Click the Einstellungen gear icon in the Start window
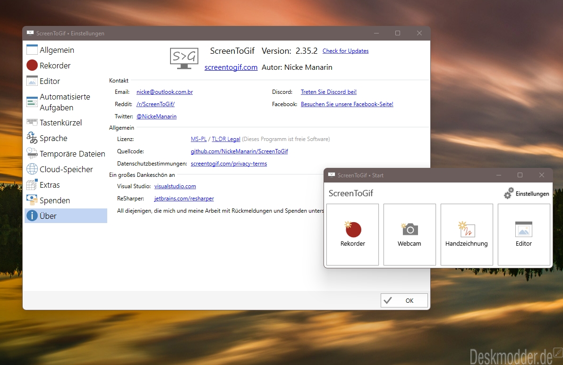This screenshot has height=365, width=563. click(509, 193)
